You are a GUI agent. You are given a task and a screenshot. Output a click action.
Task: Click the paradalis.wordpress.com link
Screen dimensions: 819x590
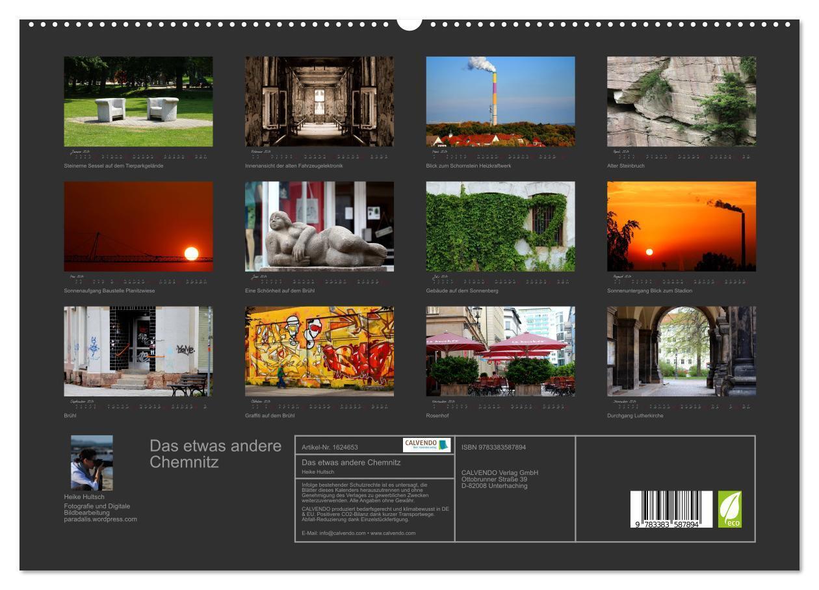point(101,519)
